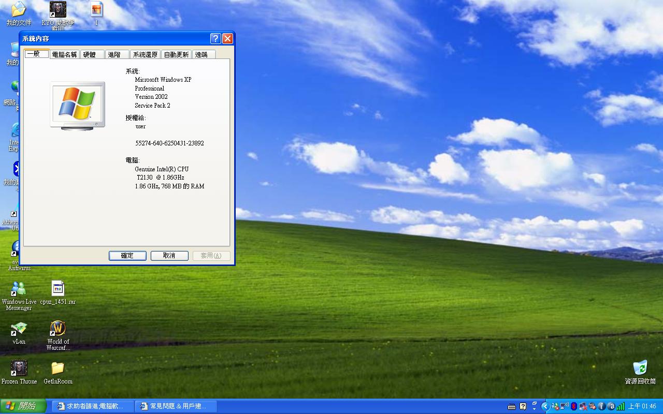Click the green signal bars tray icon

tap(621, 406)
